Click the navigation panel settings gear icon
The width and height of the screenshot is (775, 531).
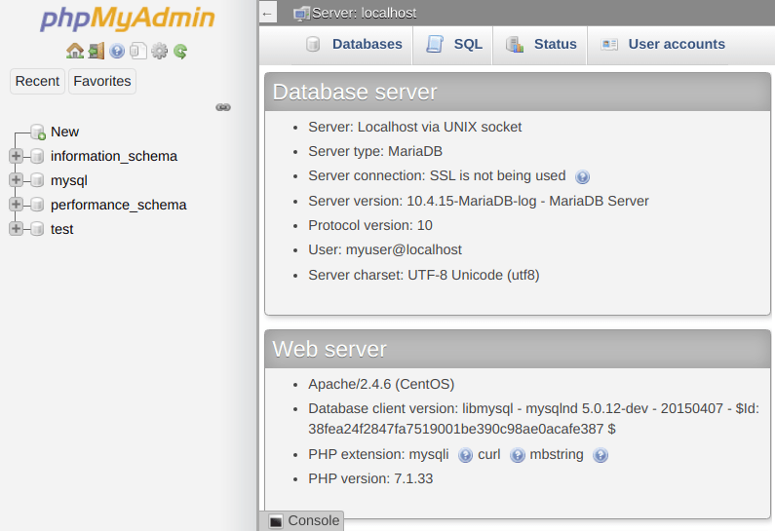160,52
